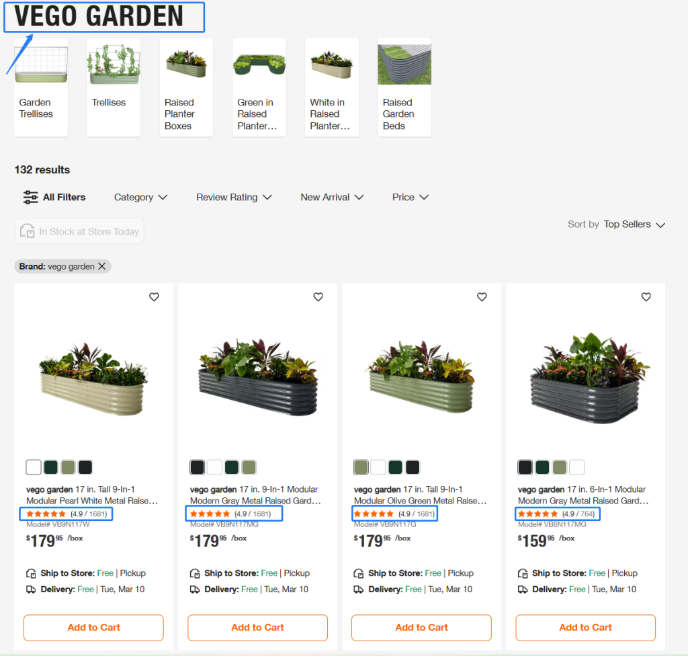Select the Garden Trellises category tile

(x=41, y=87)
